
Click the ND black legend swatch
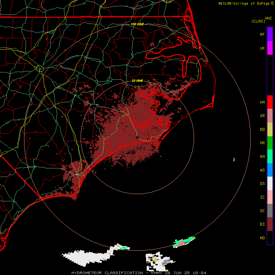tap(270, 238)
